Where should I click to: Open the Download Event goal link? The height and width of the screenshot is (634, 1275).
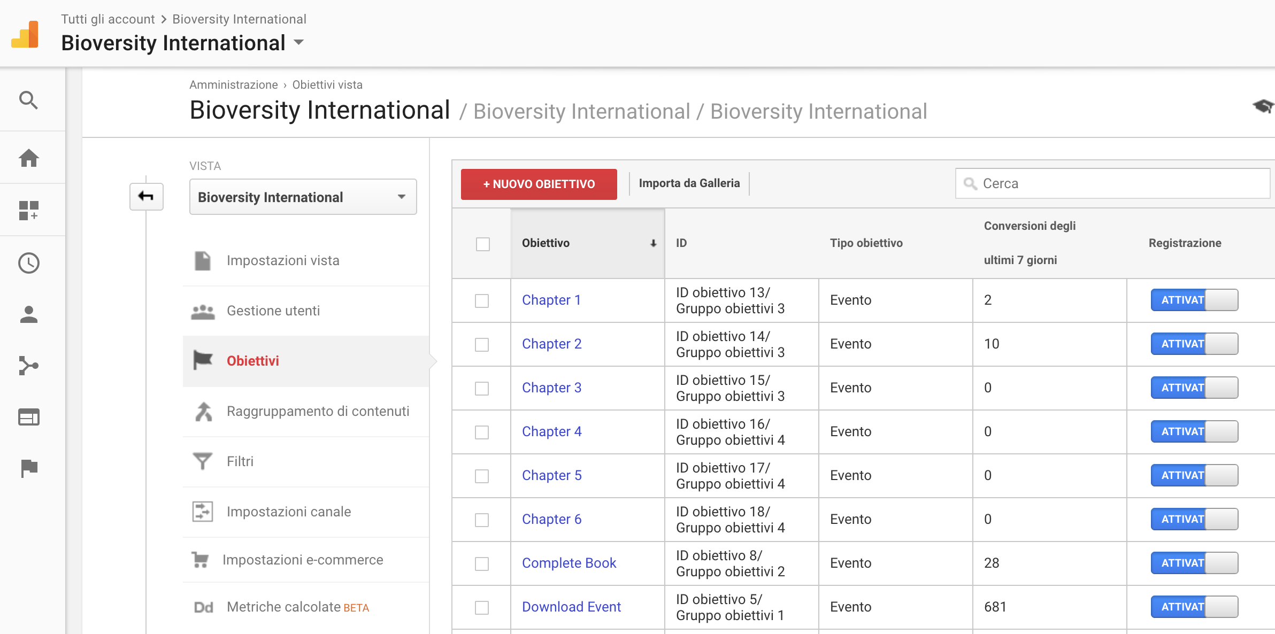571,607
